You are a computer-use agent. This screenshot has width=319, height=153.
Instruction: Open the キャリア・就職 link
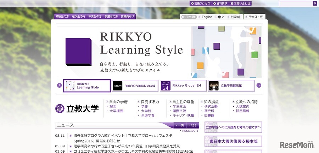[x=183, y=116]
